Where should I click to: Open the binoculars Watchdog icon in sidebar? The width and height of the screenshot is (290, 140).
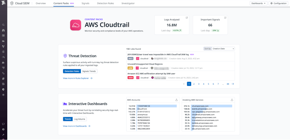click(x=3, y=30)
